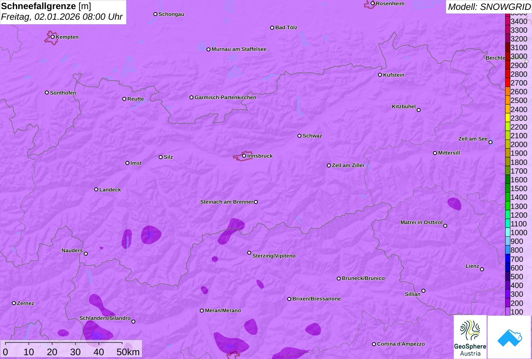Click the Zernez marker dot
The image size is (532, 359).
(14, 303)
